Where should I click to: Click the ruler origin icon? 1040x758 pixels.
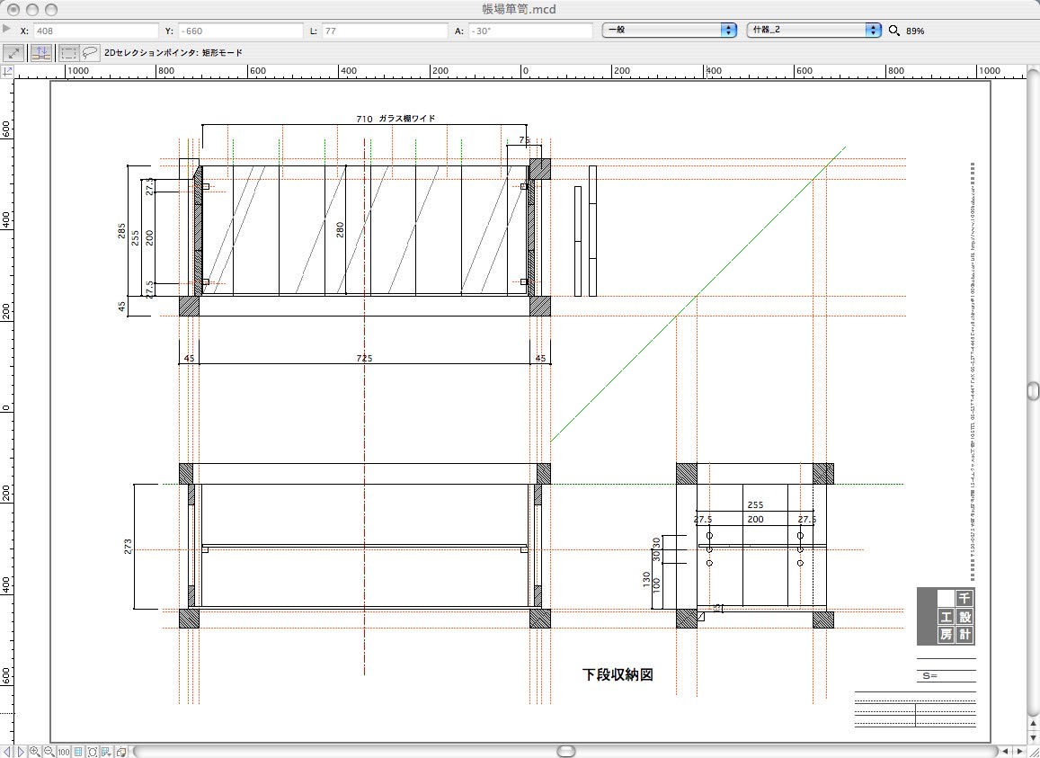(x=7, y=71)
